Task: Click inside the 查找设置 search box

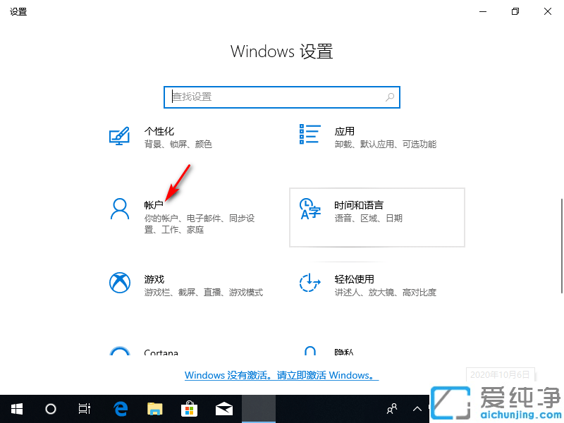Action: 281,97
